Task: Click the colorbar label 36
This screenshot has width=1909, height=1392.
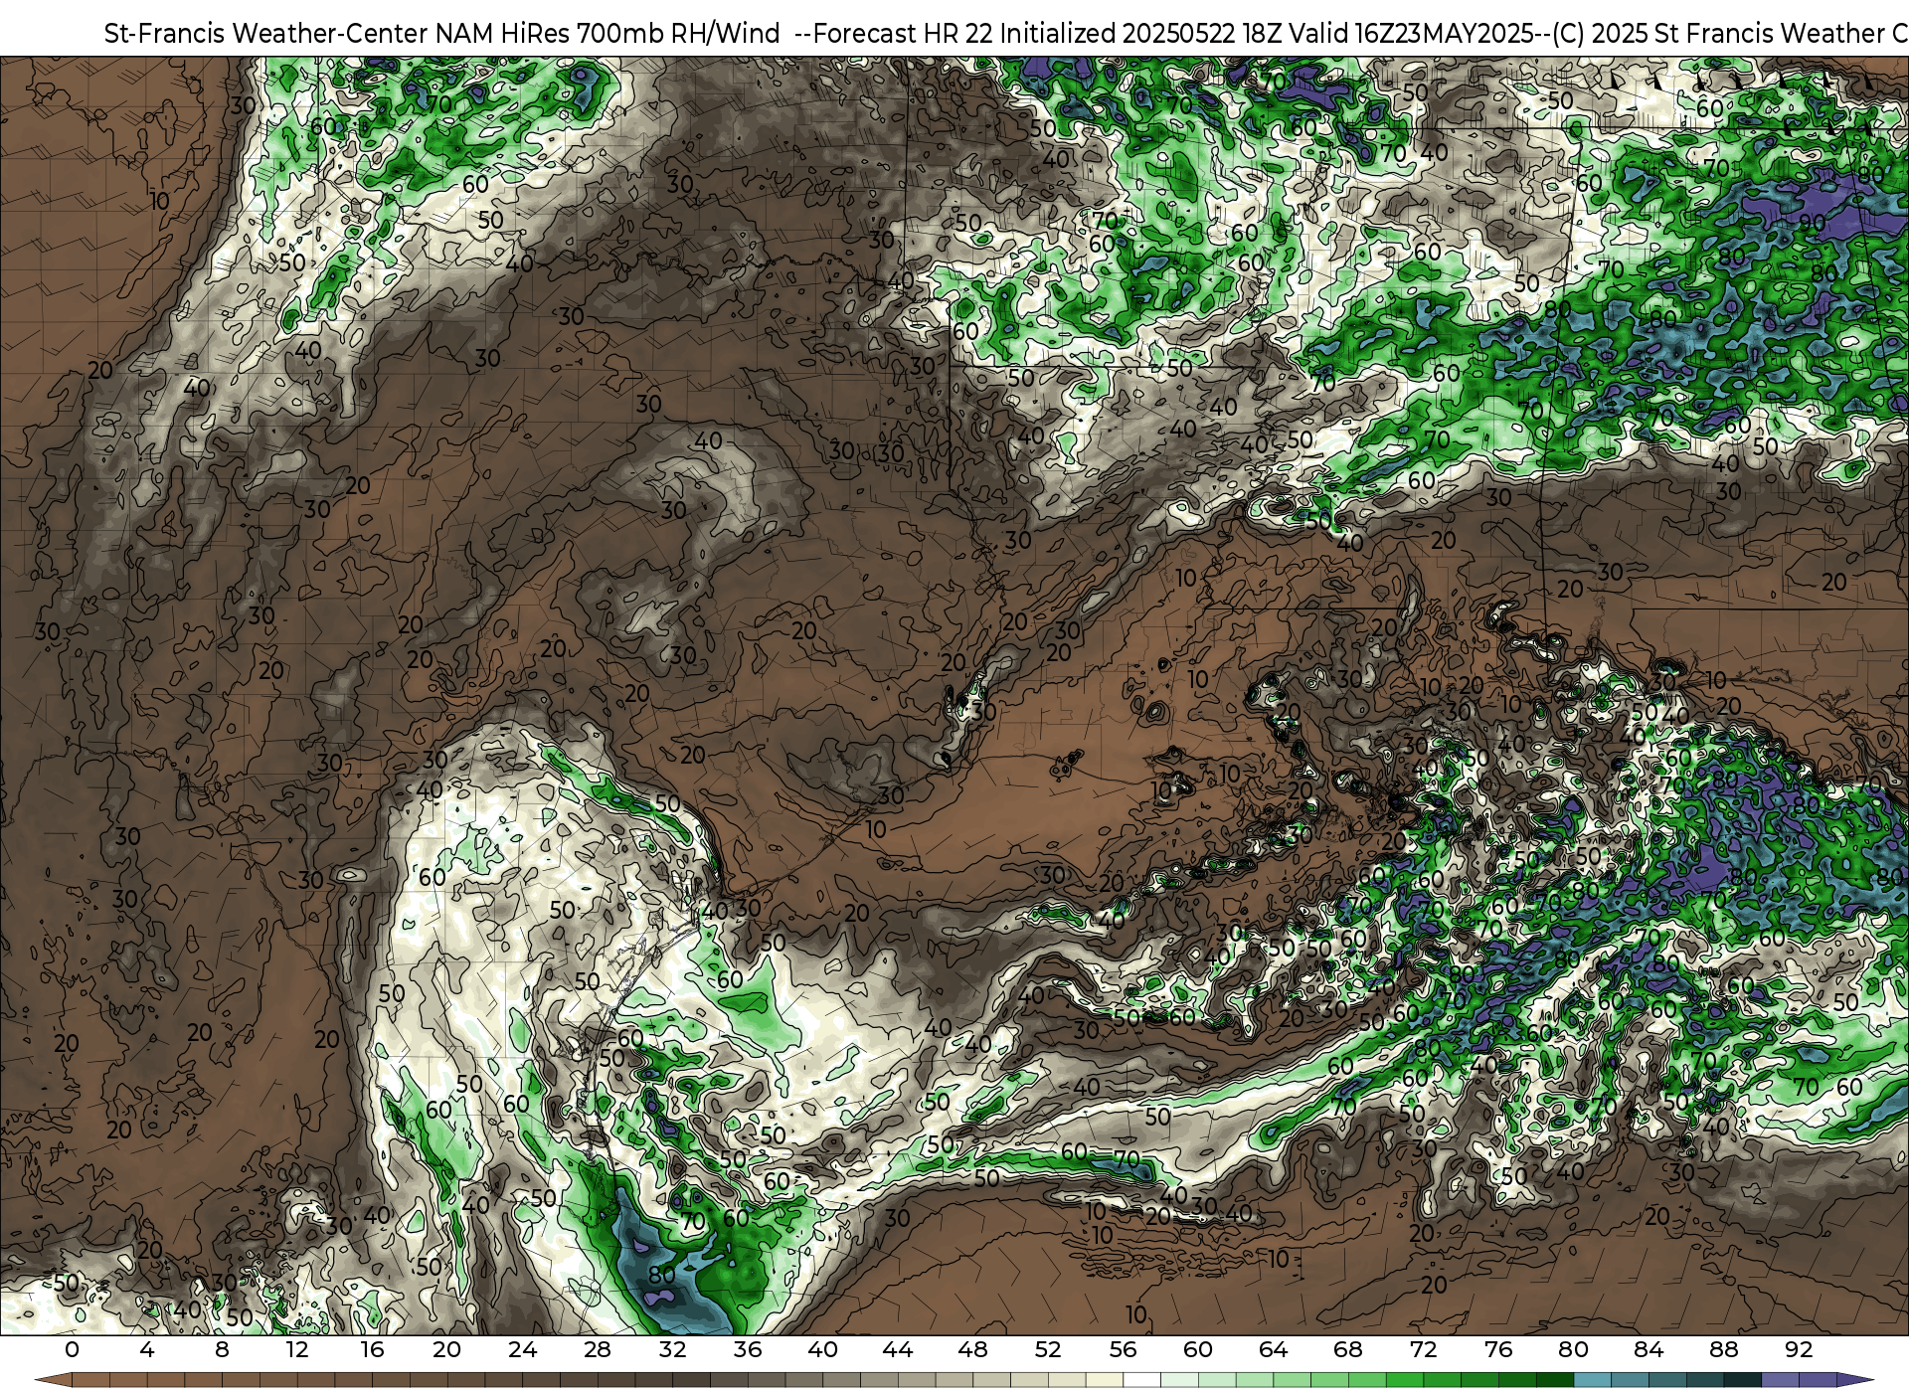Action: [x=748, y=1350]
